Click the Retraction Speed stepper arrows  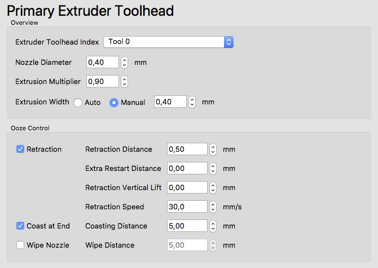213,207
